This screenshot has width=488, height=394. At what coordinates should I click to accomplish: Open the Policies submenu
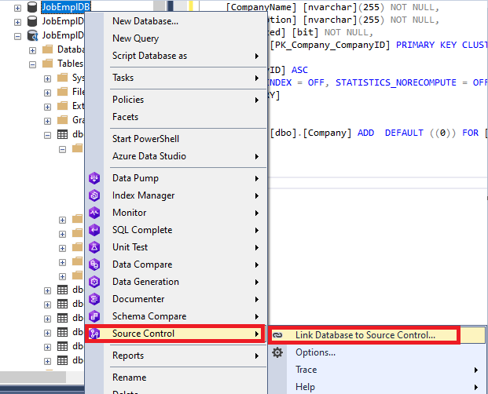tap(176, 100)
